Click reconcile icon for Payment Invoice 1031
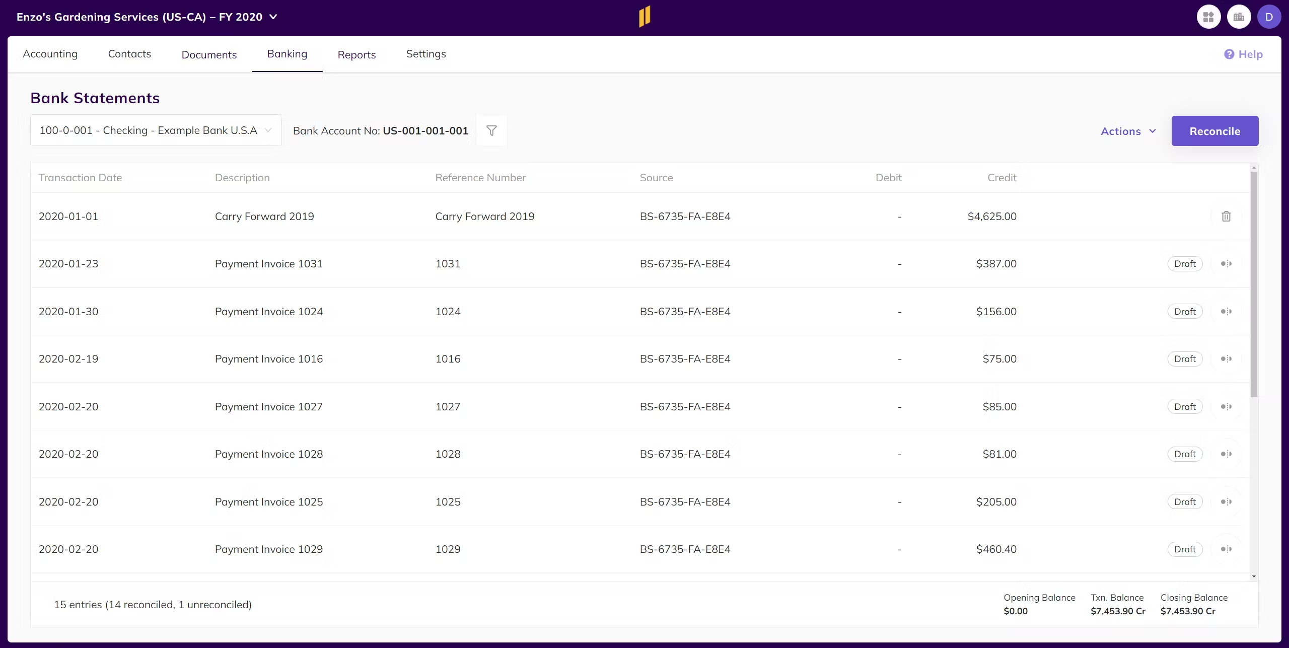This screenshot has height=648, width=1289. point(1226,264)
